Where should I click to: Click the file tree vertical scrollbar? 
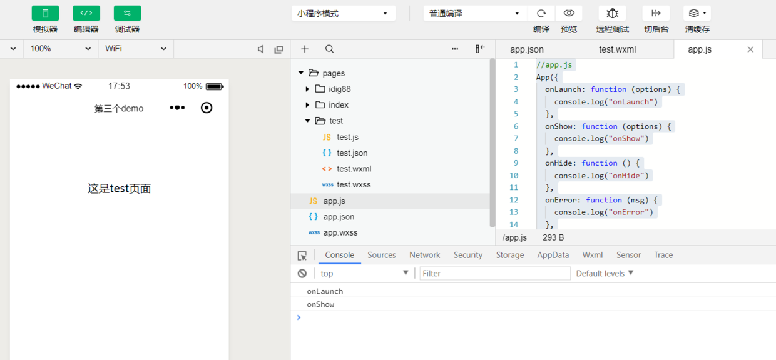(493, 144)
